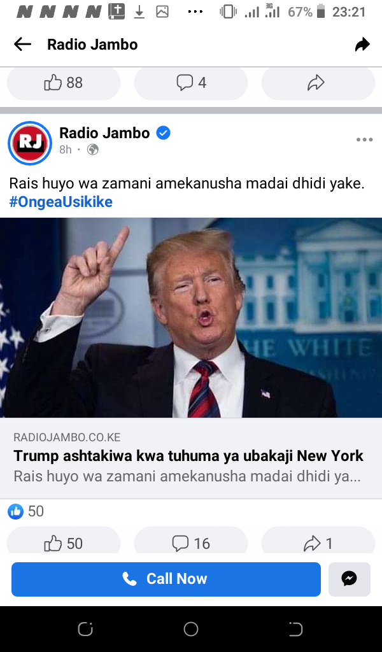
Task: Open the Trump photo link thumbnail
Action: coord(191,318)
